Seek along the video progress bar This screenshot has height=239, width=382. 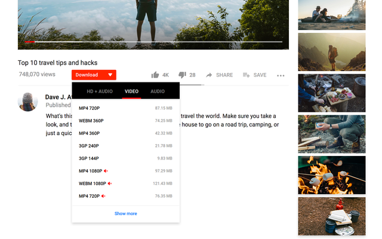pos(153,42)
